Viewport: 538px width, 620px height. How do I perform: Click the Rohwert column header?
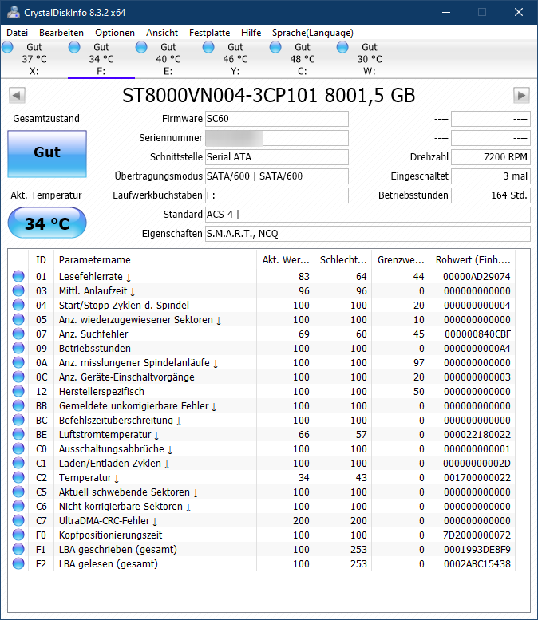pyautogui.click(x=473, y=260)
